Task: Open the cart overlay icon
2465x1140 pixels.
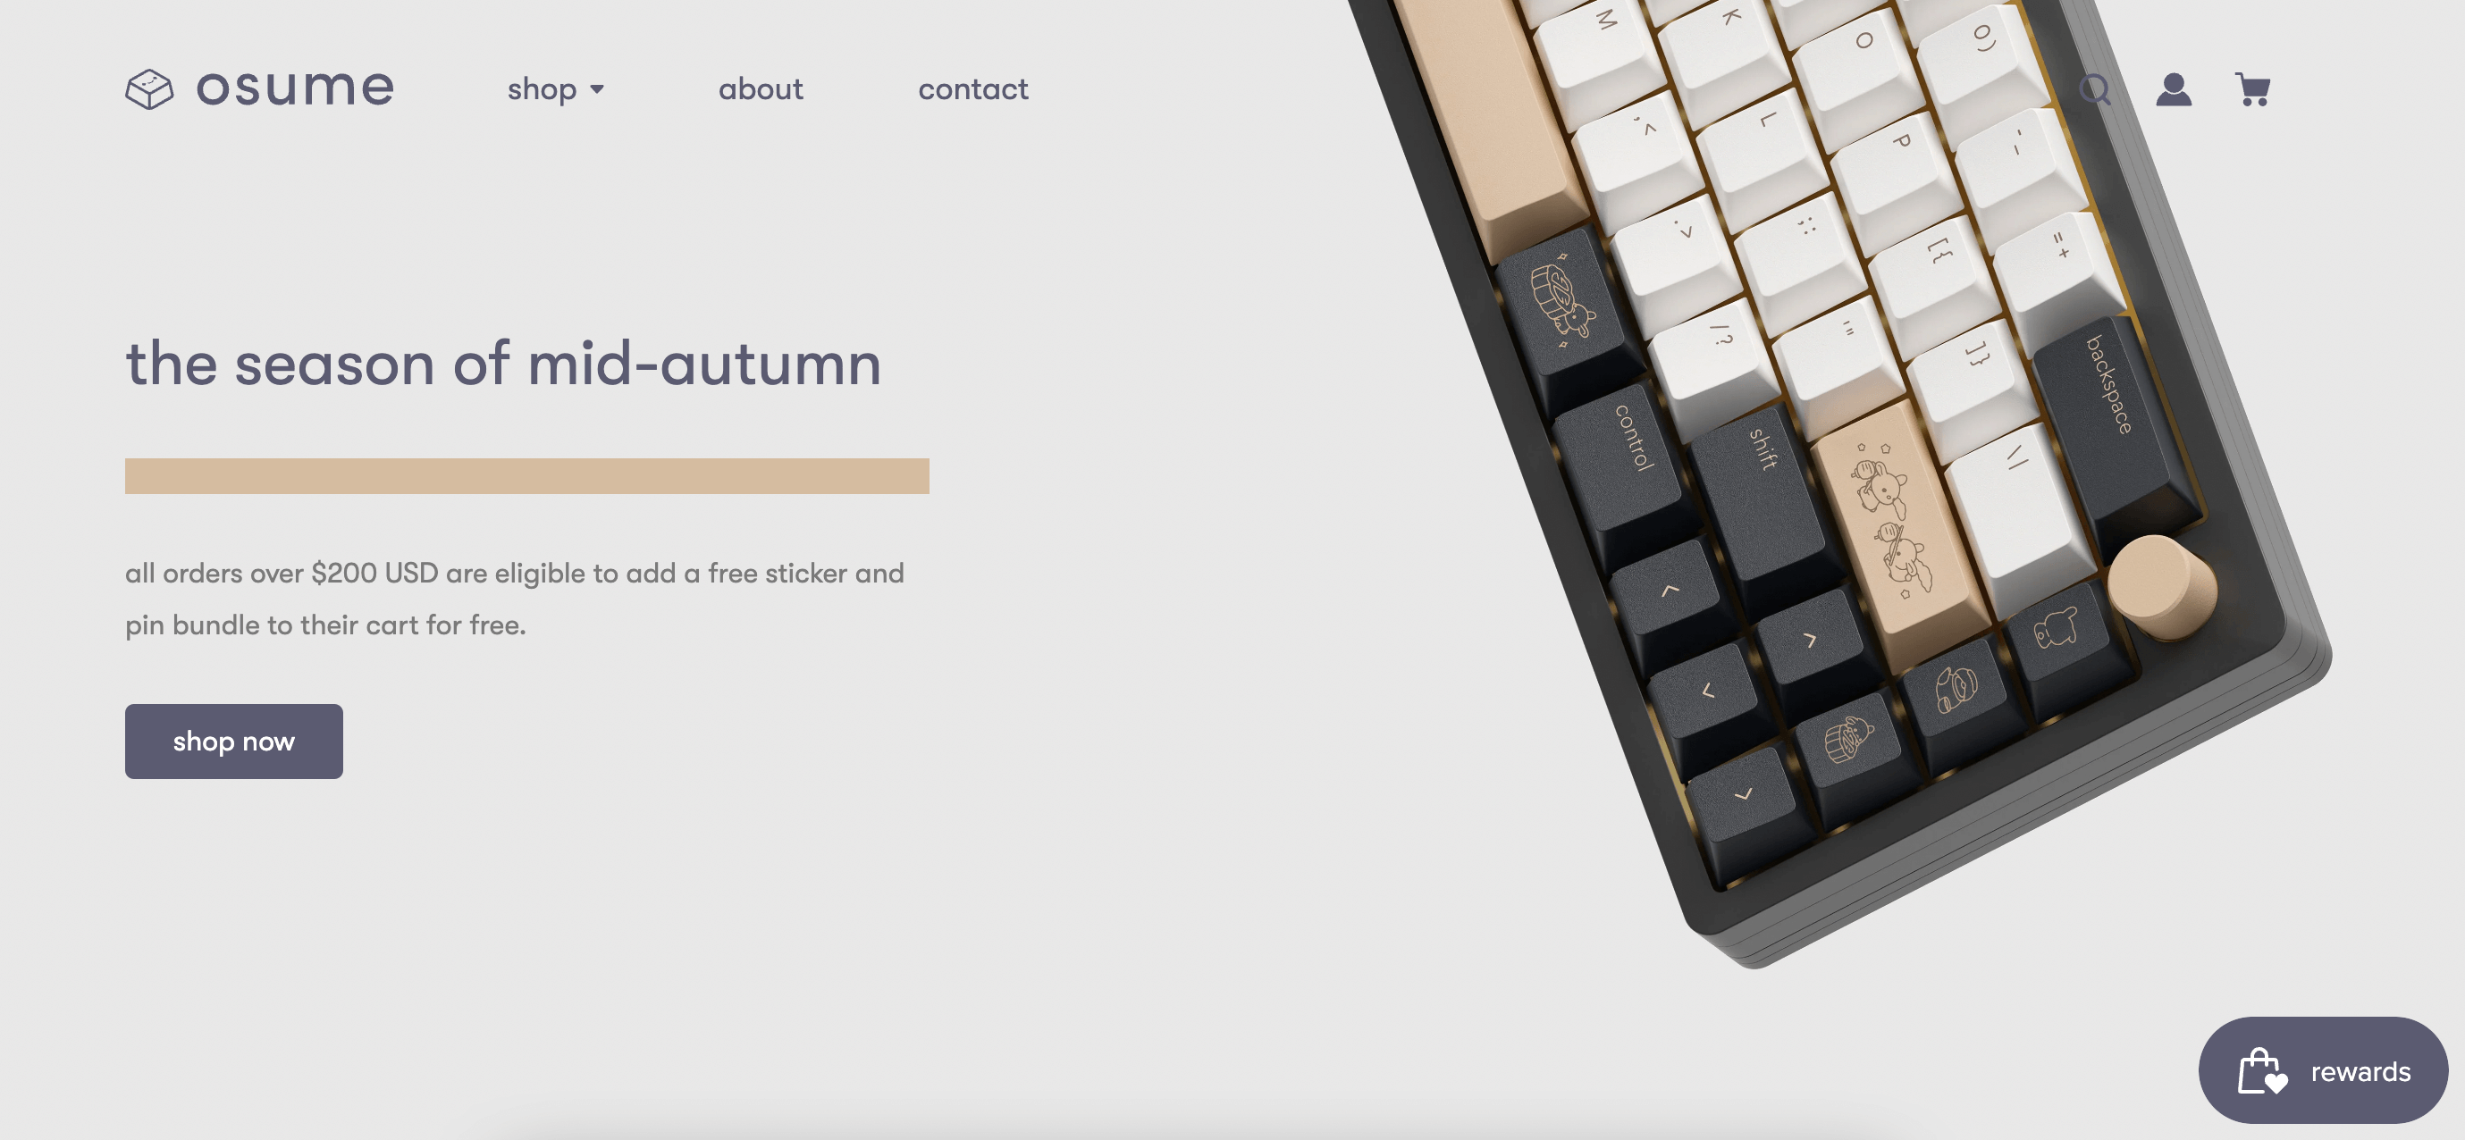Action: point(2251,87)
